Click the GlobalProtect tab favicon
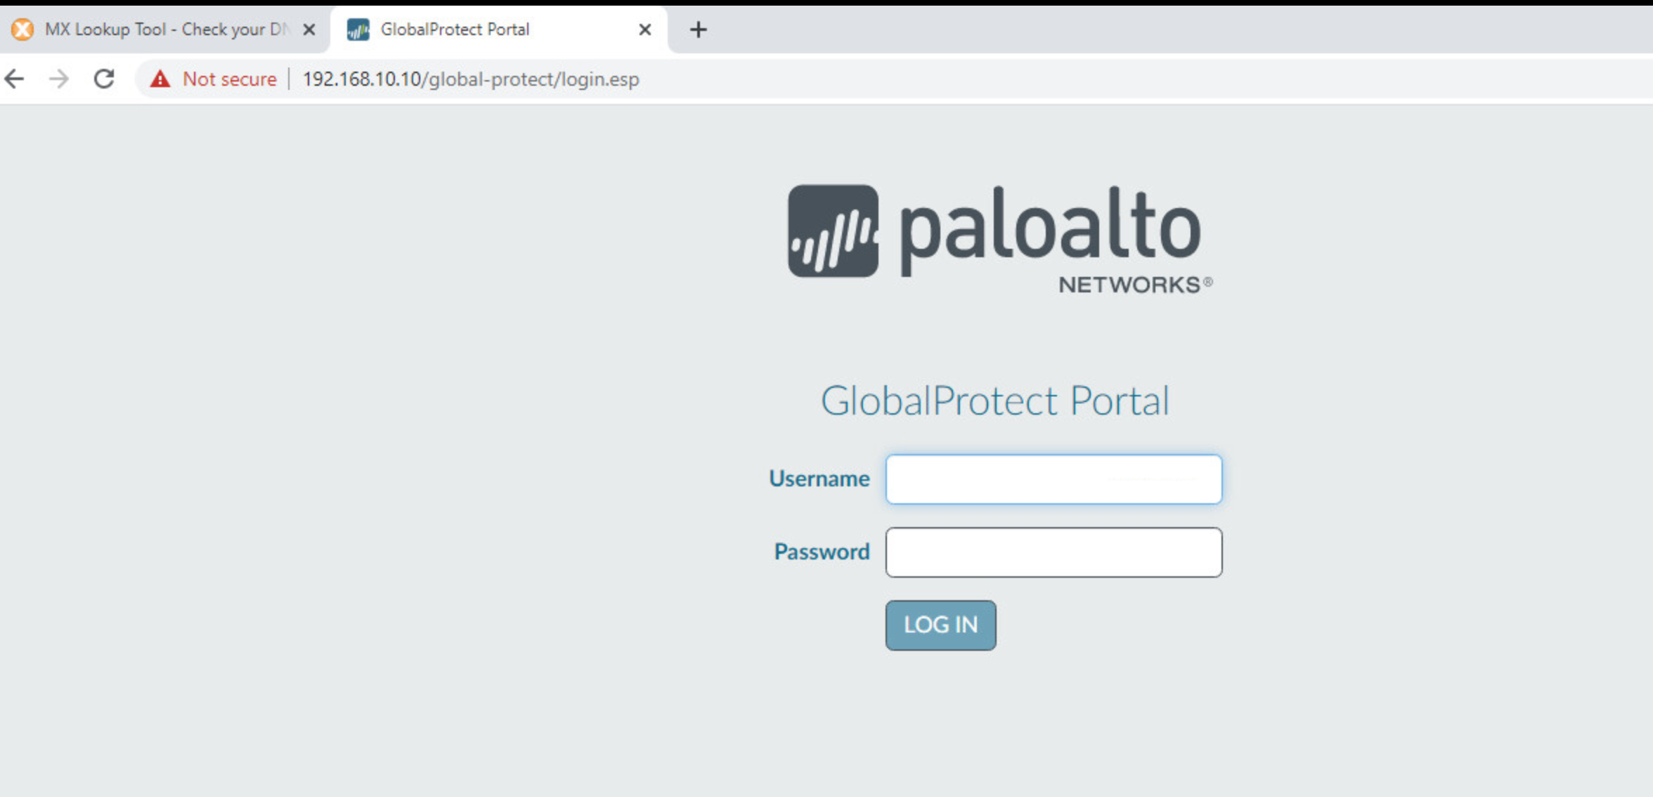 (358, 30)
